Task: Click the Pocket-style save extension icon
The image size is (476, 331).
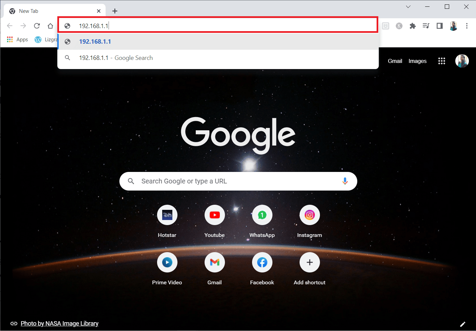Action: point(386,26)
